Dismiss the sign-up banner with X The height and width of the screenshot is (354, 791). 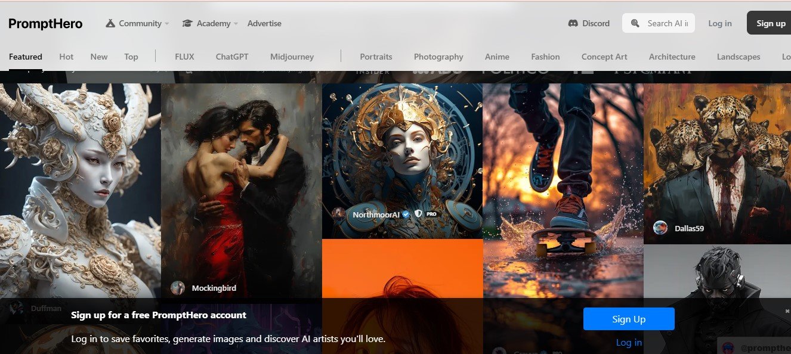786,311
